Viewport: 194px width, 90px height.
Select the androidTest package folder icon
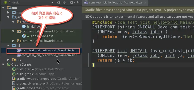[19, 31]
